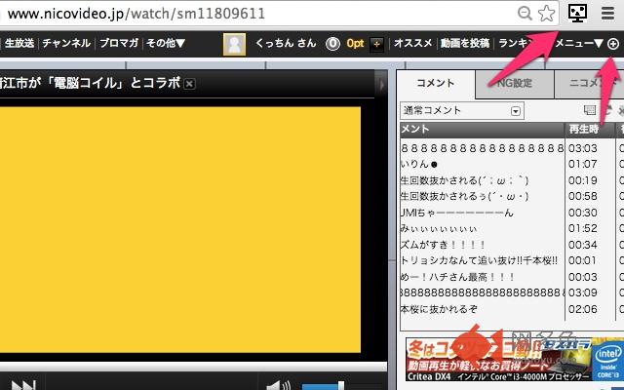Click the 01:52 playback time cell

tap(583, 228)
